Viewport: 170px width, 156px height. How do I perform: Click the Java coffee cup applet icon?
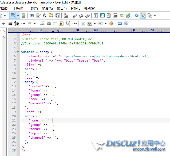point(49,24)
